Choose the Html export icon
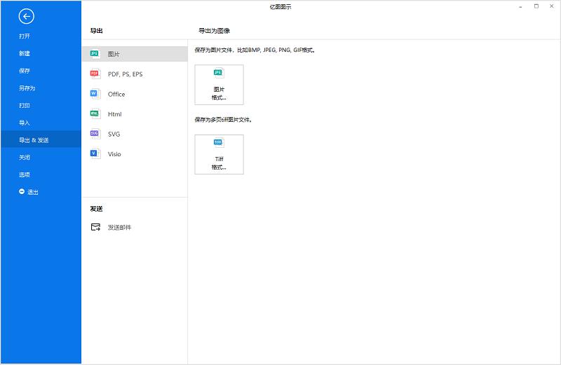Screen dimensions: 561x365 95,113
